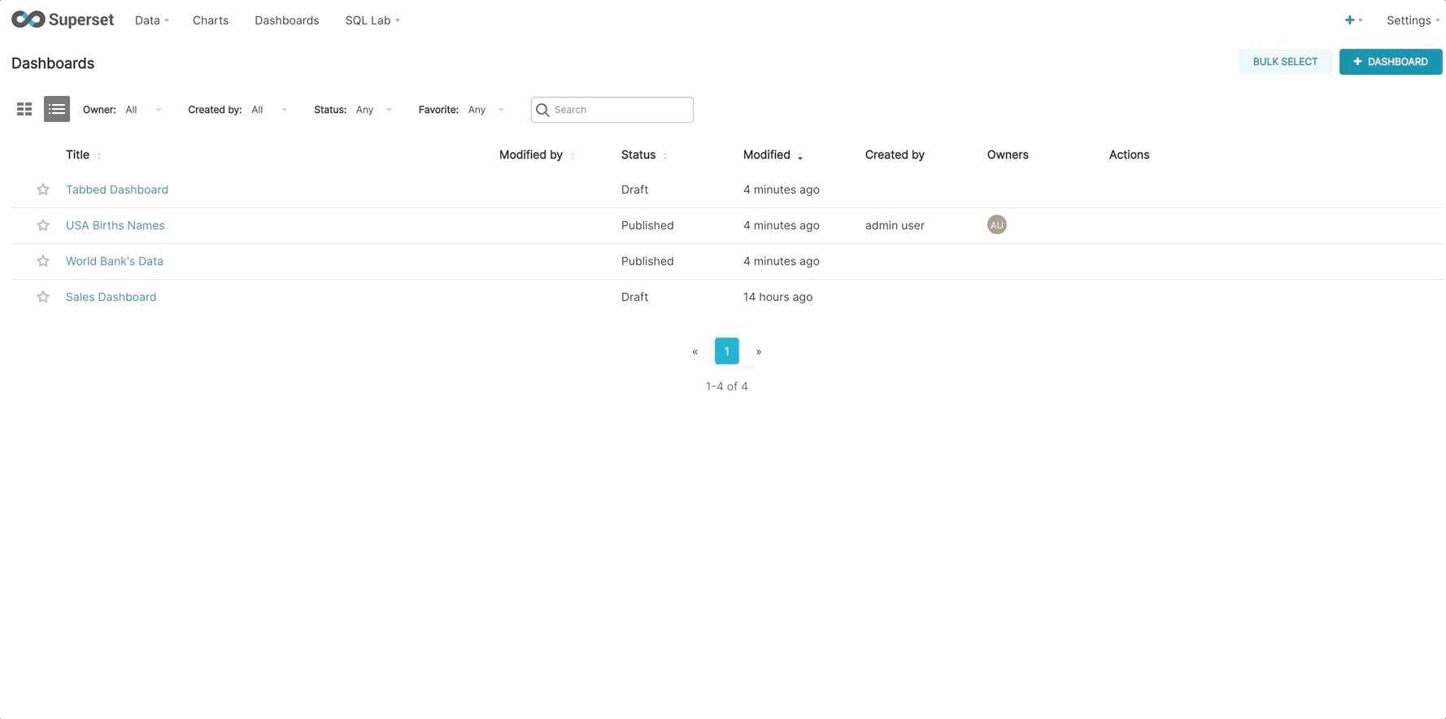Open the Created by filter dropdown

pyautogui.click(x=269, y=110)
